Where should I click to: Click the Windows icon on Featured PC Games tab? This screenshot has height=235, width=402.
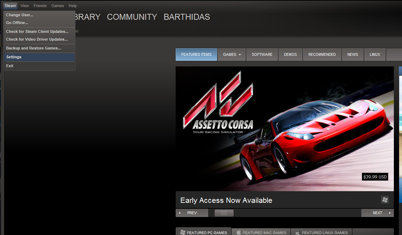tap(182, 233)
